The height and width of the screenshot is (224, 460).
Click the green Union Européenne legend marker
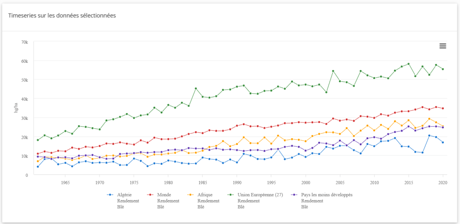coord(231,195)
